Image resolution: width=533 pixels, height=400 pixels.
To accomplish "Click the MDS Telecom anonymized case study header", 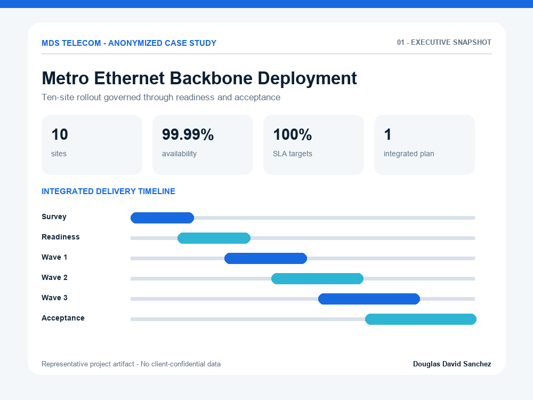I will coord(129,43).
